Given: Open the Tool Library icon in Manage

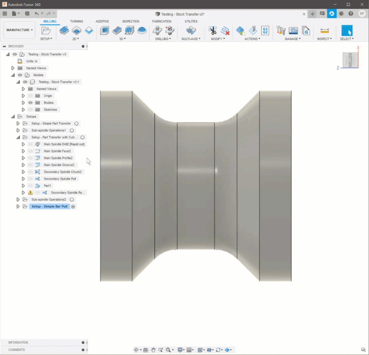Looking at the screenshot, I should point(281,31).
